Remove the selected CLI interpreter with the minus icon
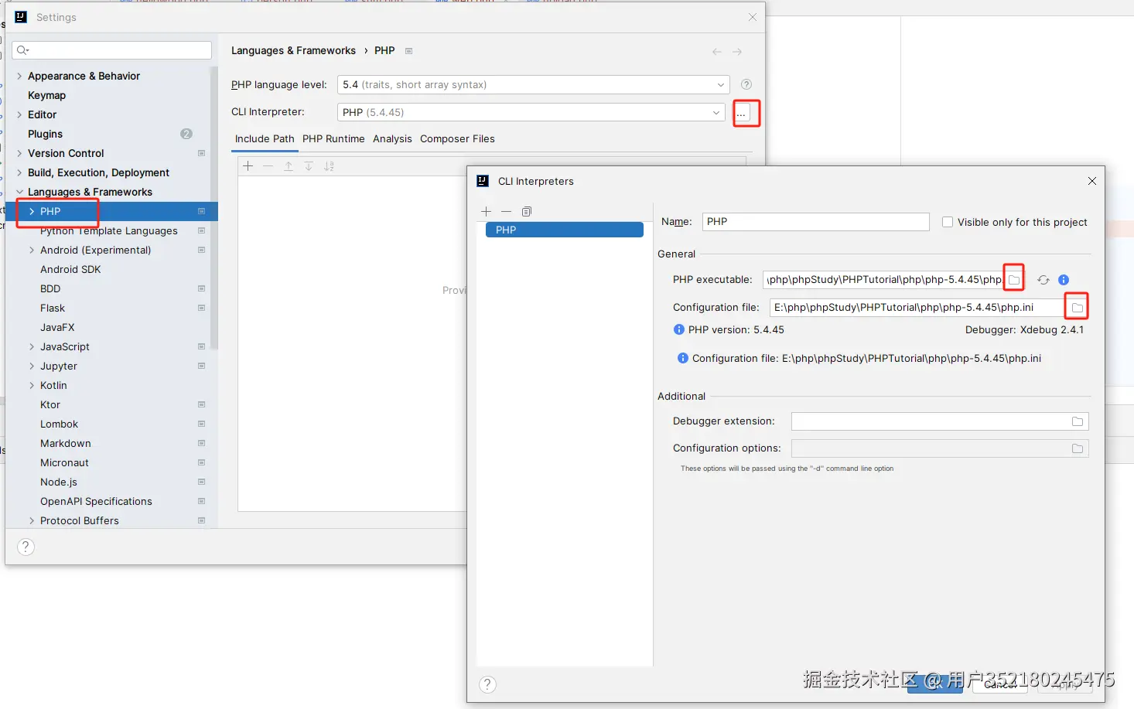 click(506, 211)
